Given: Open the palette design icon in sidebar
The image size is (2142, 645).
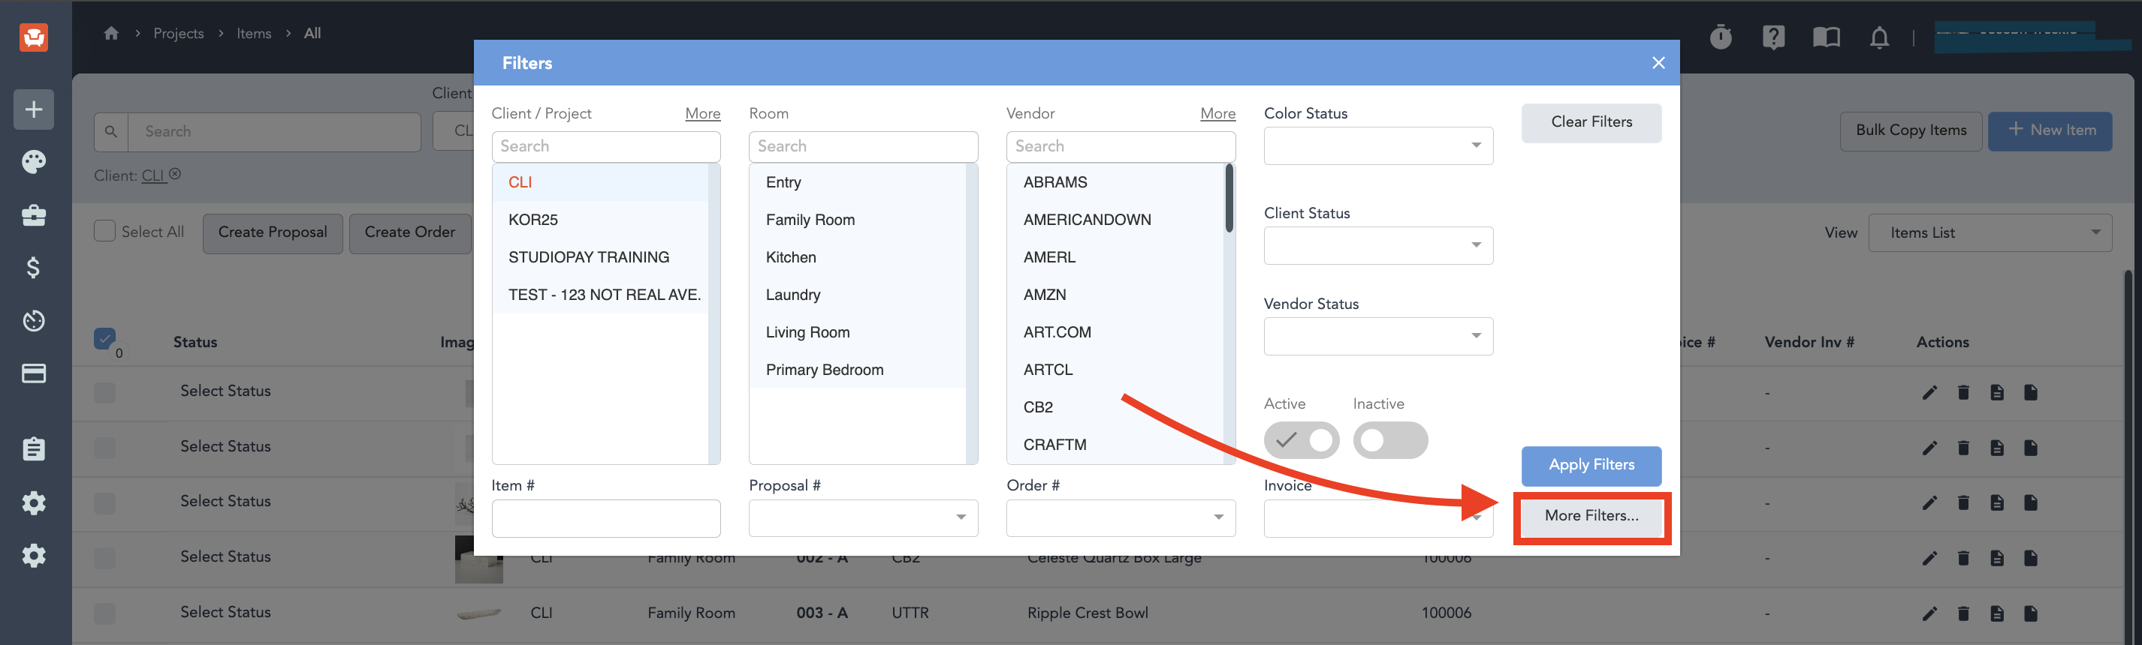Looking at the screenshot, I should click(x=34, y=162).
